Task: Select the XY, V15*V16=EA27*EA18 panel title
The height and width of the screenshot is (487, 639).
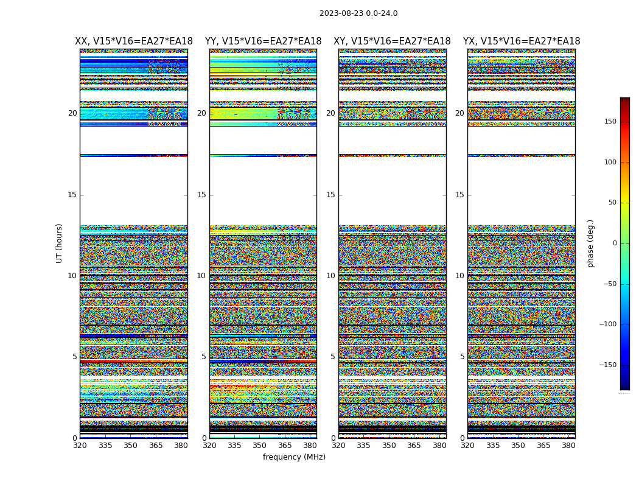Action: [392, 41]
